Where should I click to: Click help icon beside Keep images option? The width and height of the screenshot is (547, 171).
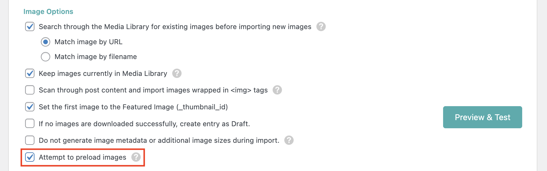(x=177, y=73)
